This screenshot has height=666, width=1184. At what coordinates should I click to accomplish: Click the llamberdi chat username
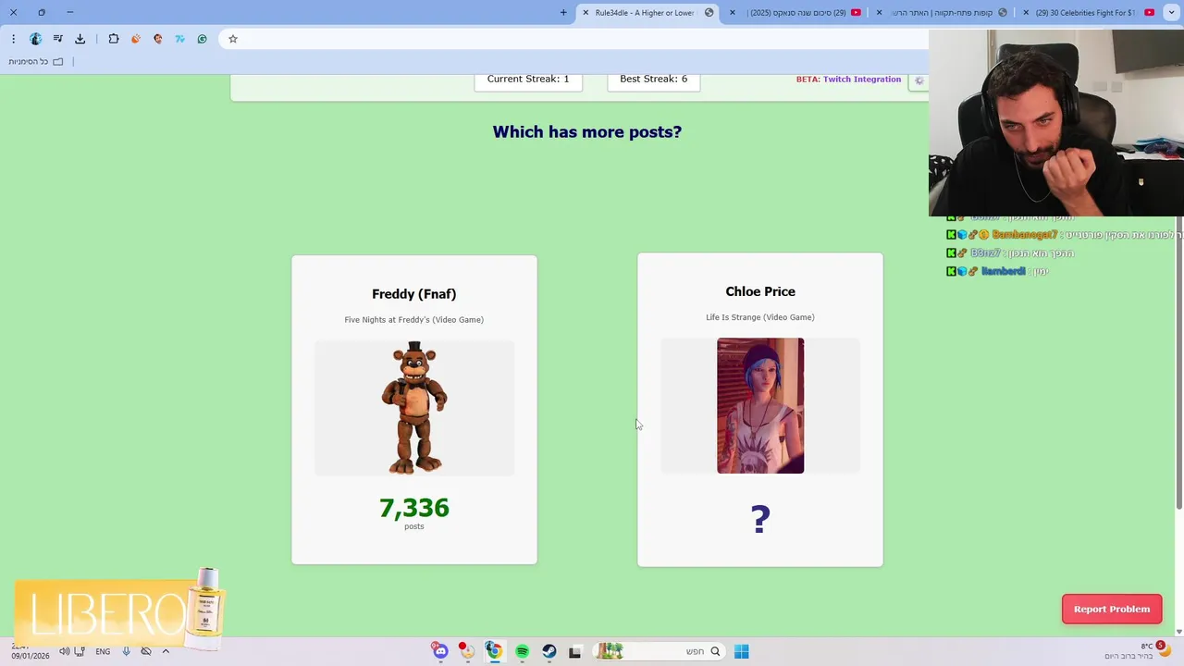1003,271
